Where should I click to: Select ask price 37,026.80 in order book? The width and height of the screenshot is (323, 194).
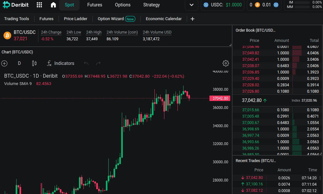pos(250,91)
